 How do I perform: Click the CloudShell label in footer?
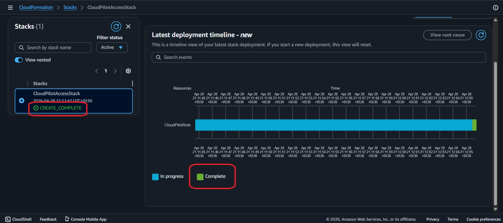click(22, 219)
